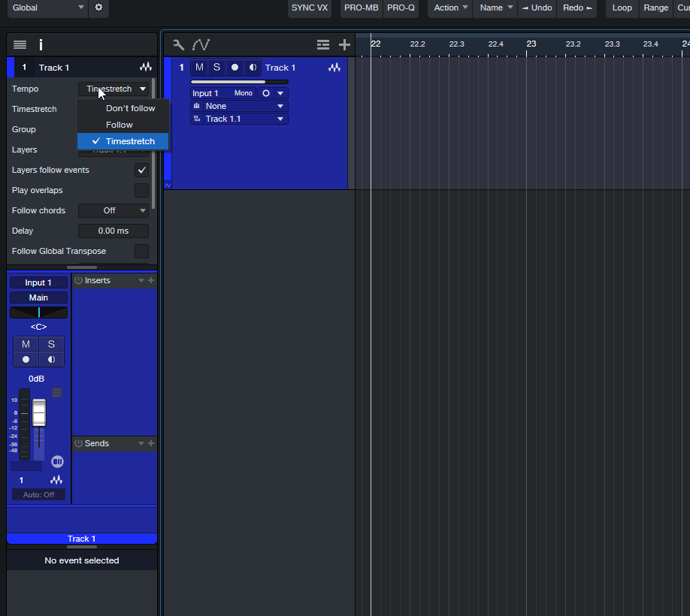
Task: Open the track list icon
Action: point(323,44)
